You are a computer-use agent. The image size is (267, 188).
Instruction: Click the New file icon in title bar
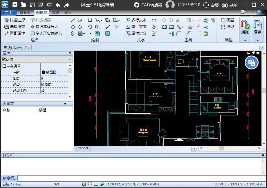15,5
